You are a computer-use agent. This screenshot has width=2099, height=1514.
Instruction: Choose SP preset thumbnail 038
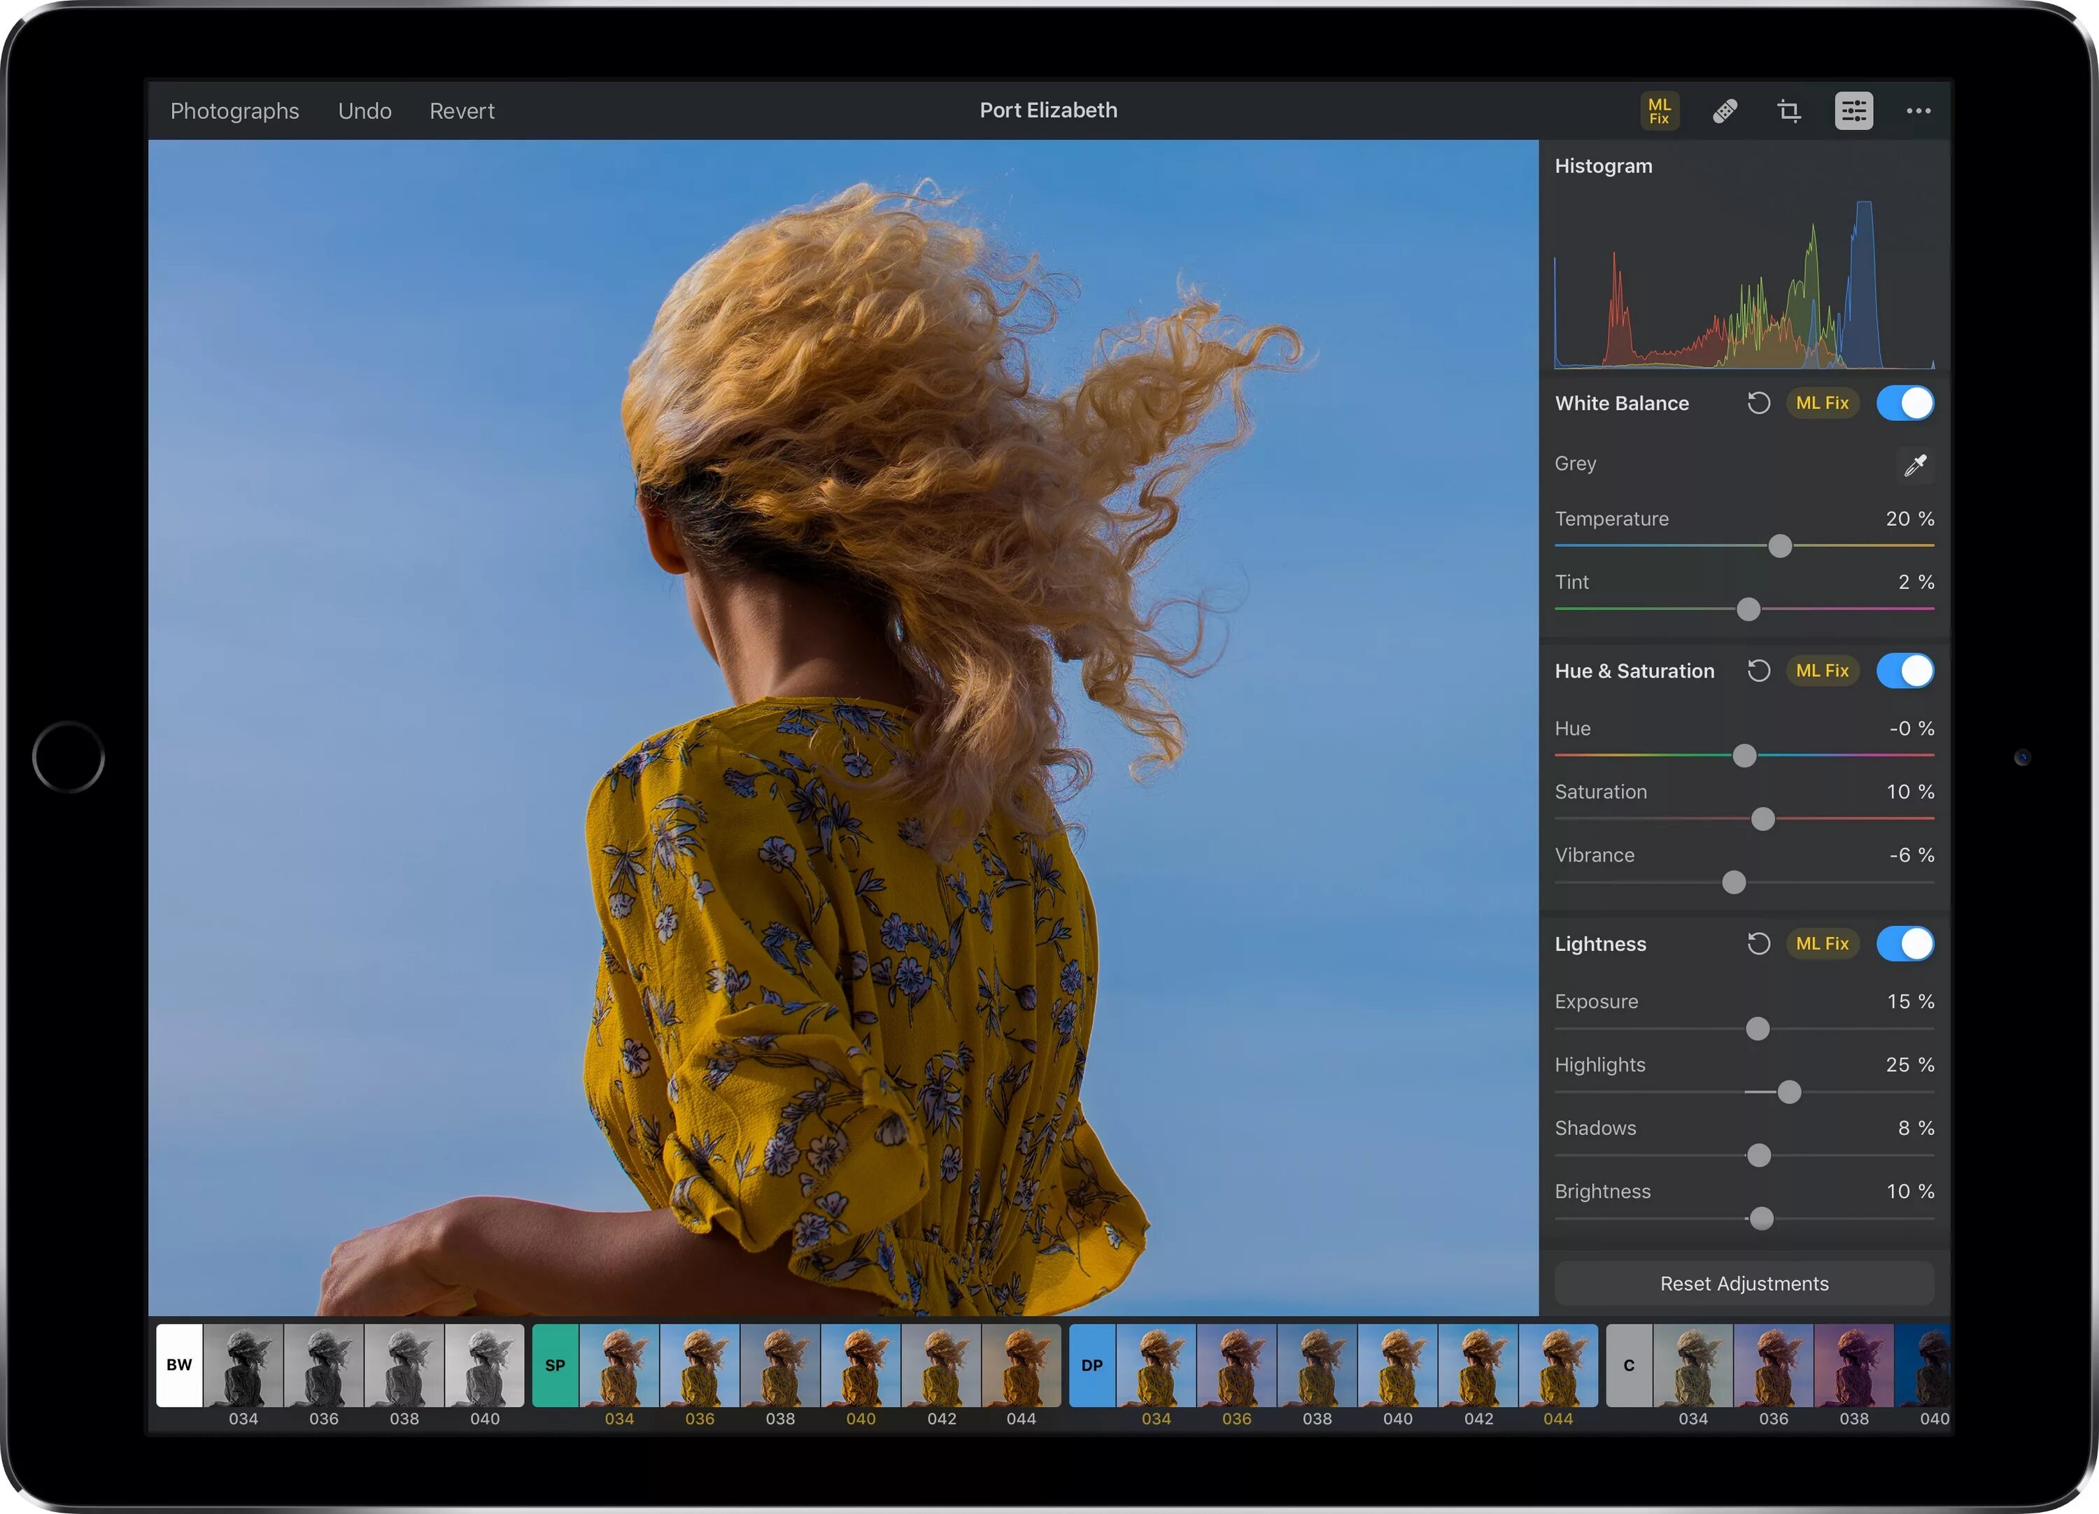tap(780, 1366)
